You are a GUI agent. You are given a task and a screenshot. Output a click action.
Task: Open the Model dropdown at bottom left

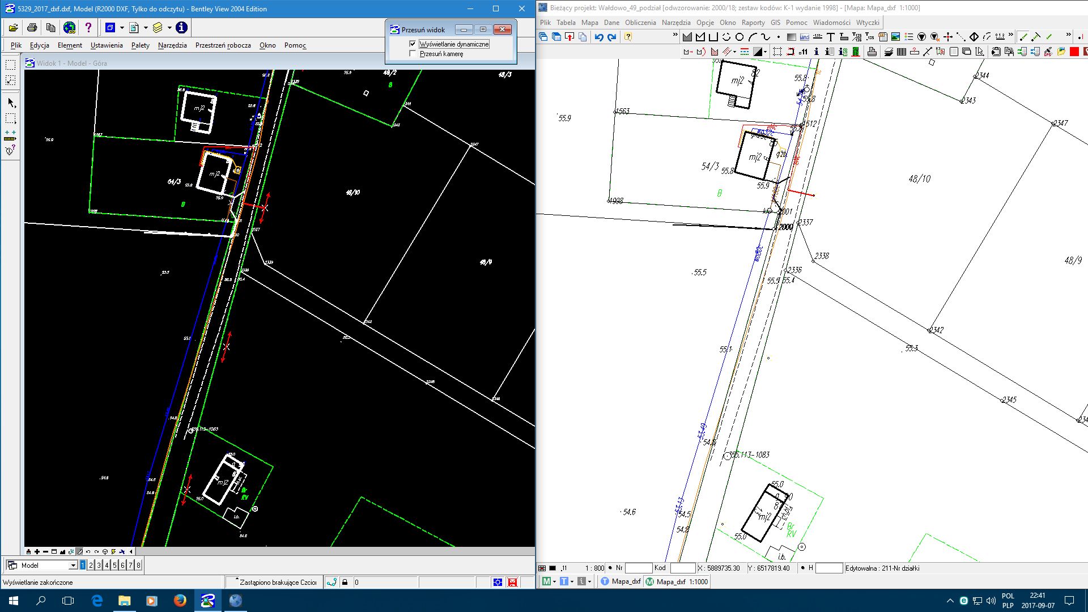click(73, 566)
